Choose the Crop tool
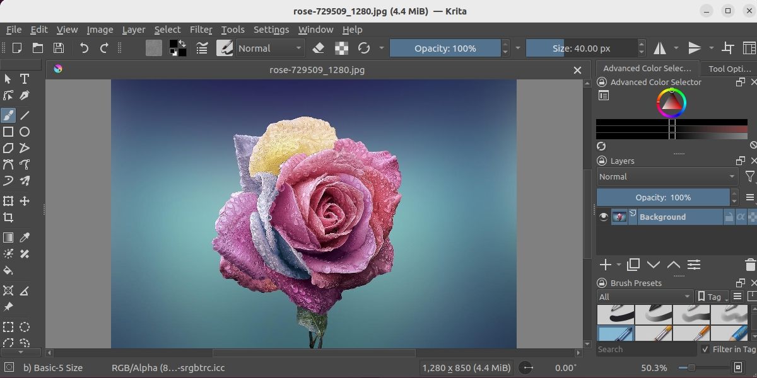This screenshot has width=757, height=378. coord(9,218)
